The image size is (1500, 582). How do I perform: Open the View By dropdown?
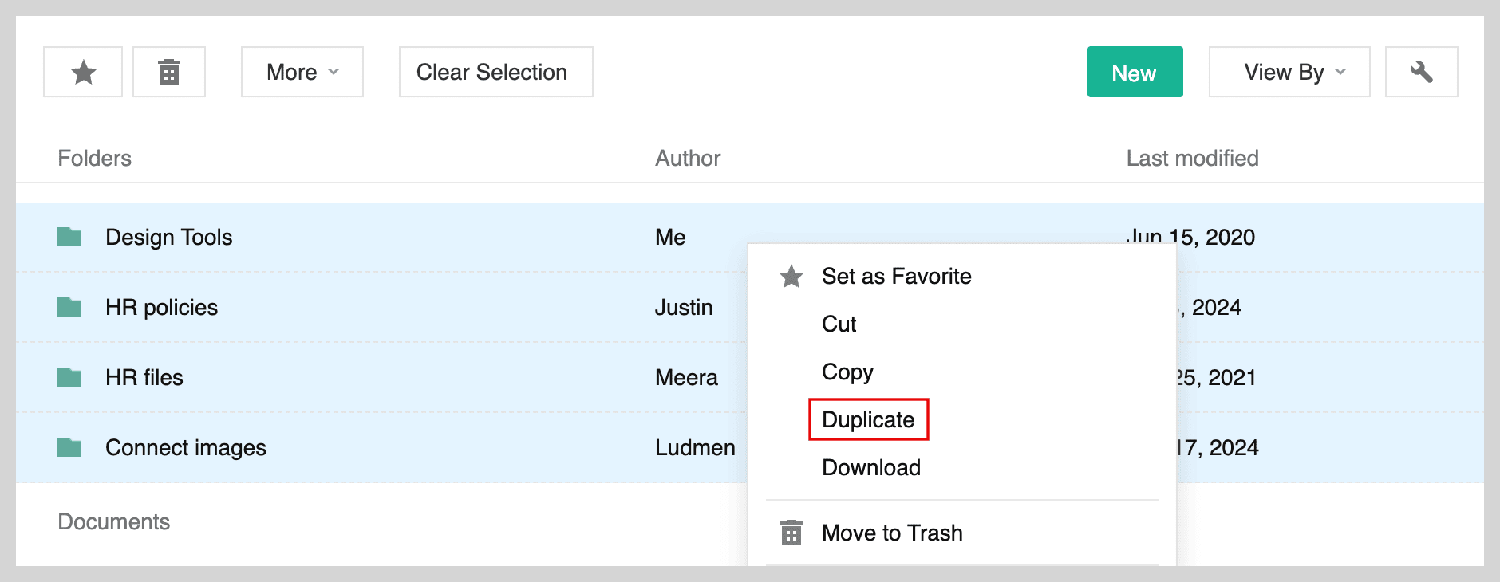[x=1289, y=72]
